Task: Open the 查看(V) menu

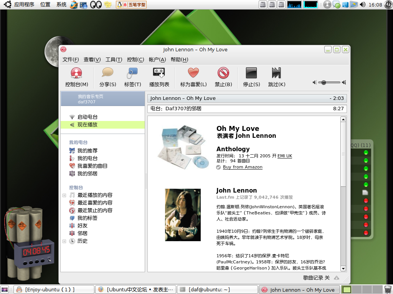Action: (x=92, y=59)
